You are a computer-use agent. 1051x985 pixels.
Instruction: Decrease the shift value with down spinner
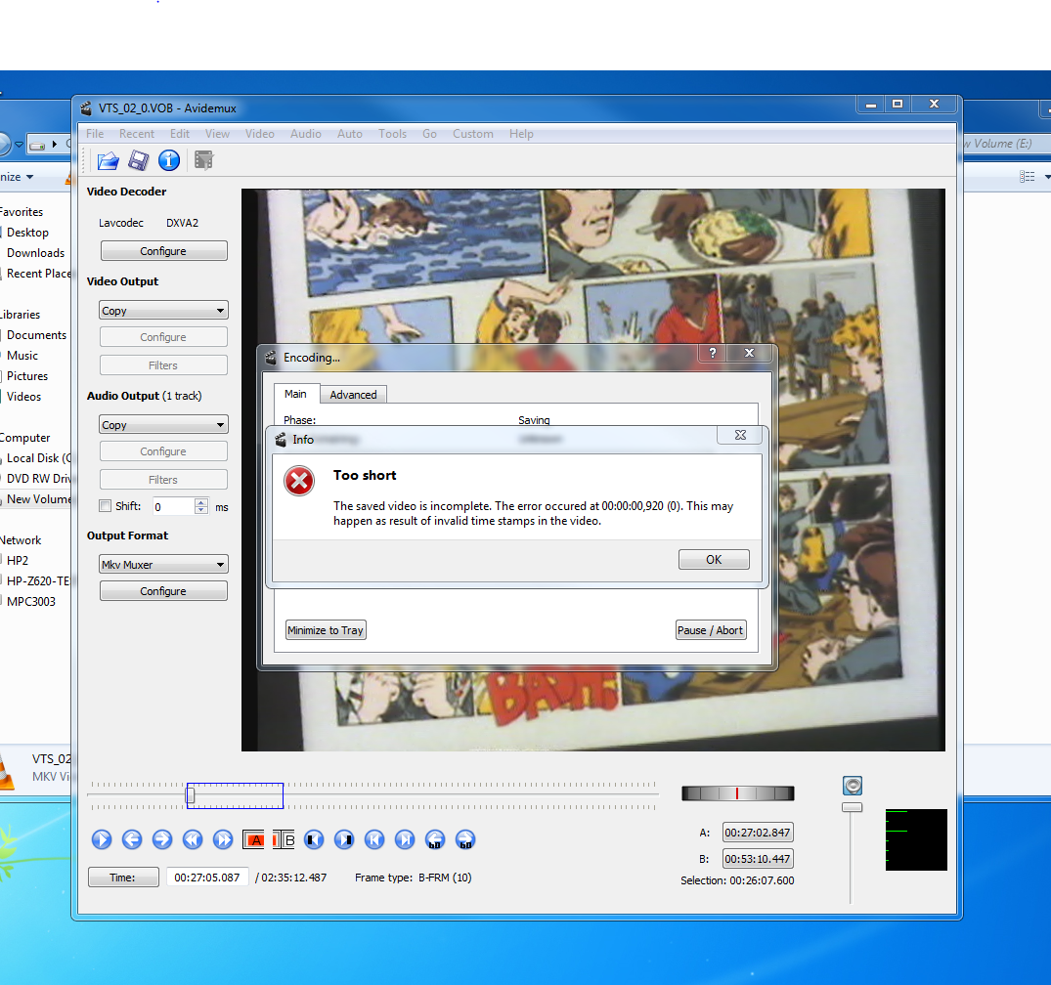click(x=201, y=510)
